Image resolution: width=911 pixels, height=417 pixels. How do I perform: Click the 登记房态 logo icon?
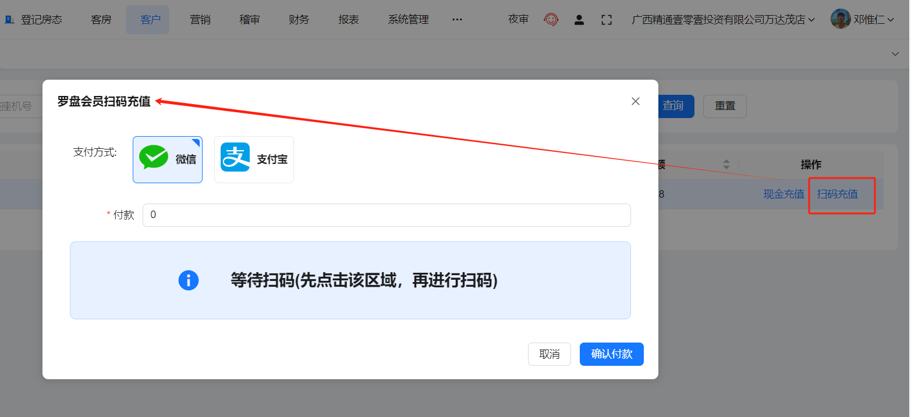coord(9,20)
